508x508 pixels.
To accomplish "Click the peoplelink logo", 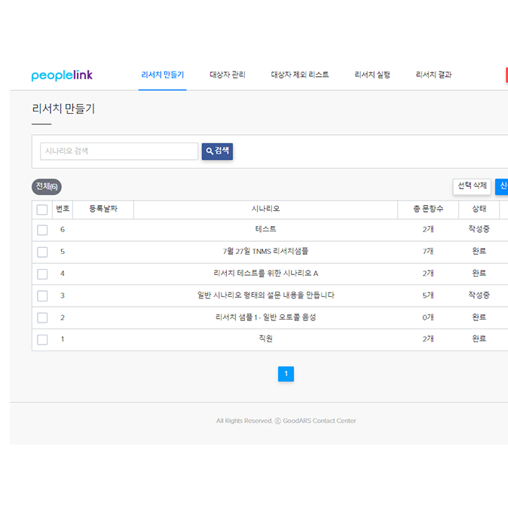I will [62, 75].
